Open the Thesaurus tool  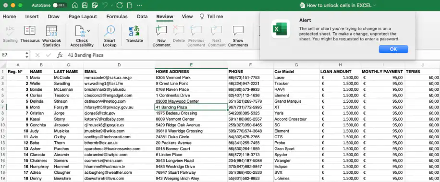[x=30, y=34]
